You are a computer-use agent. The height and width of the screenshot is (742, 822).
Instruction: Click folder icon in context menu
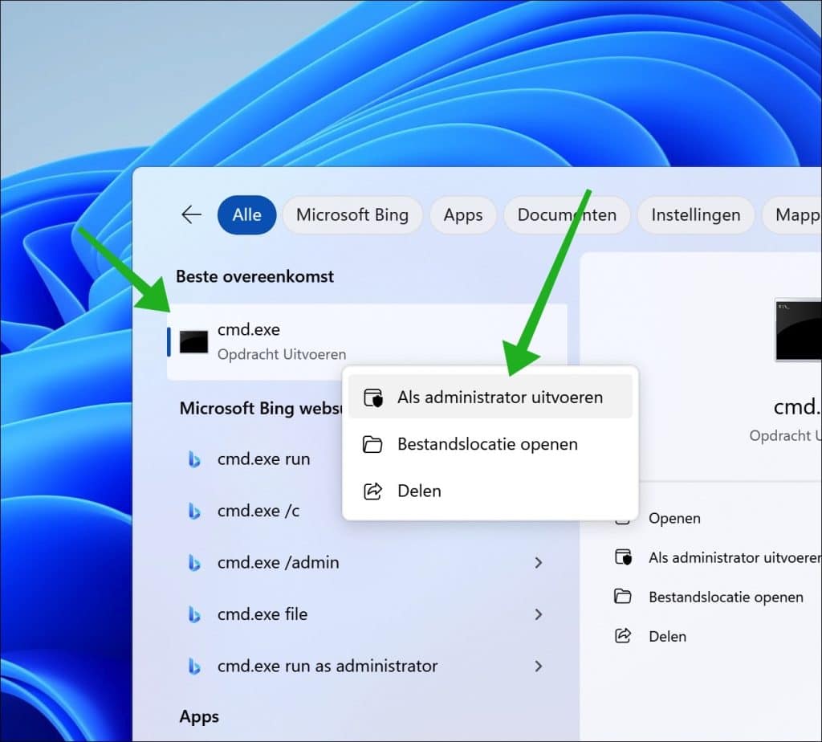point(372,445)
